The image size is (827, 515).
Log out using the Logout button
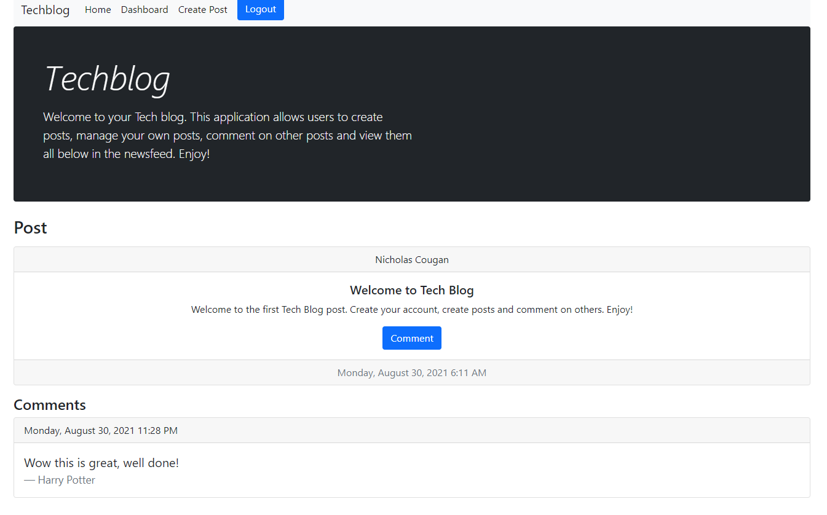click(260, 9)
